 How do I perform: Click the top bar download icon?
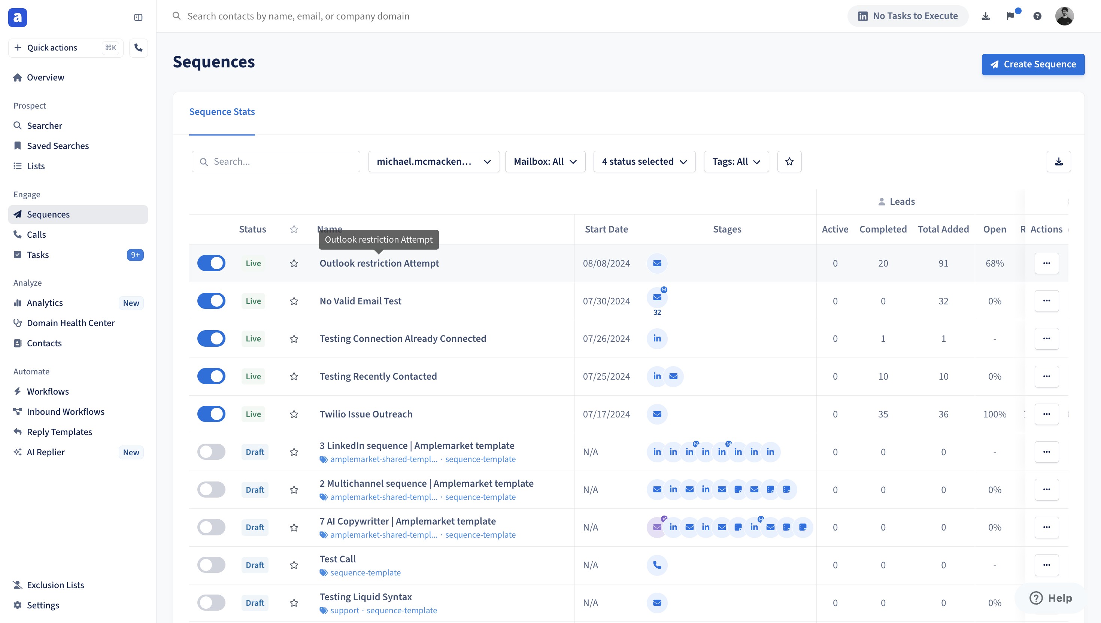985,16
